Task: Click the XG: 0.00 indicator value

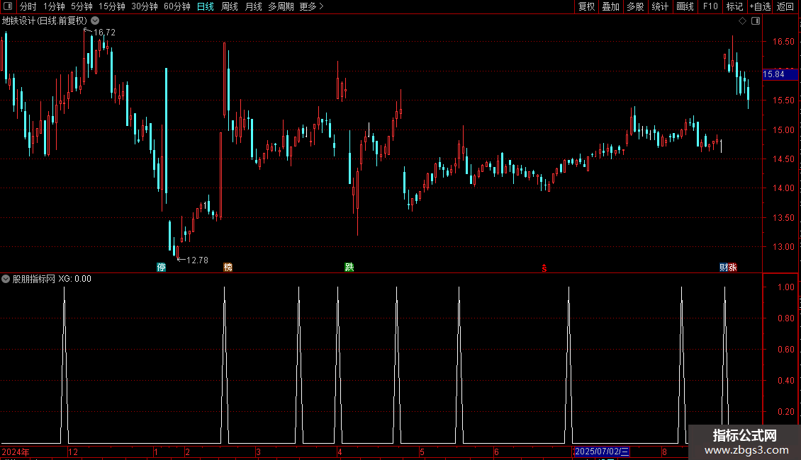Action: pyautogui.click(x=74, y=279)
